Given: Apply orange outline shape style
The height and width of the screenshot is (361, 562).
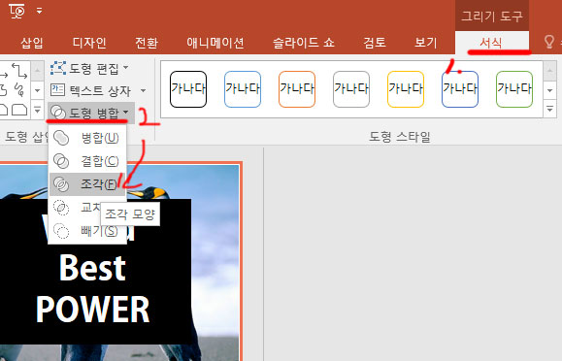Looking at the screenshot, I should [x=297, y=89].
